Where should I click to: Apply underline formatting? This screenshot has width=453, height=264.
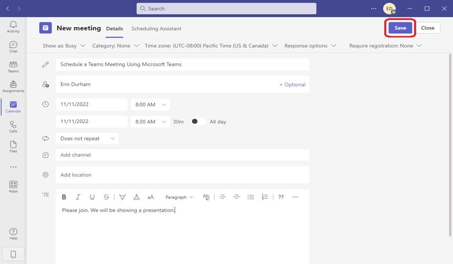pos(92,197)
